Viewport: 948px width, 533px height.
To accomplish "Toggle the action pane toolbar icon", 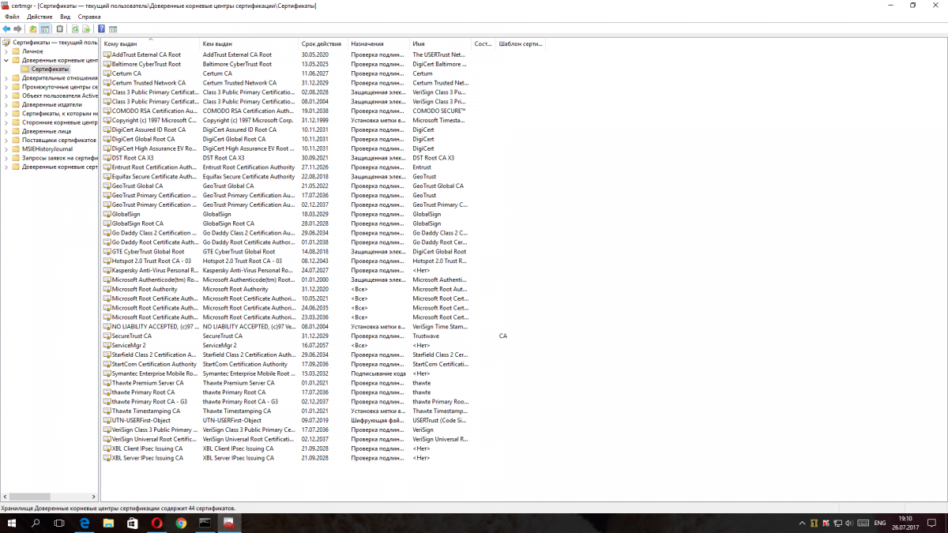I will tap(113, 29).
